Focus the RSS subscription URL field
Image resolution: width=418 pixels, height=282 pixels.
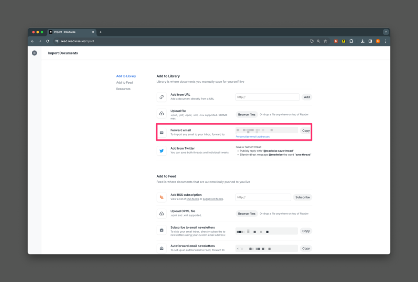click(263, 198)
